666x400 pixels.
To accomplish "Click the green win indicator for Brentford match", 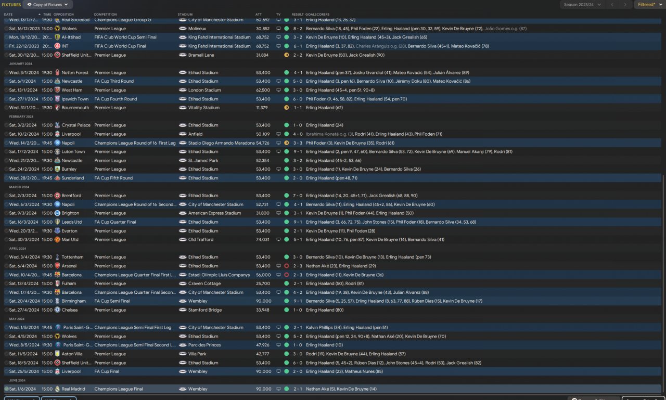I will pyautogui.click(x=286, y=196).
